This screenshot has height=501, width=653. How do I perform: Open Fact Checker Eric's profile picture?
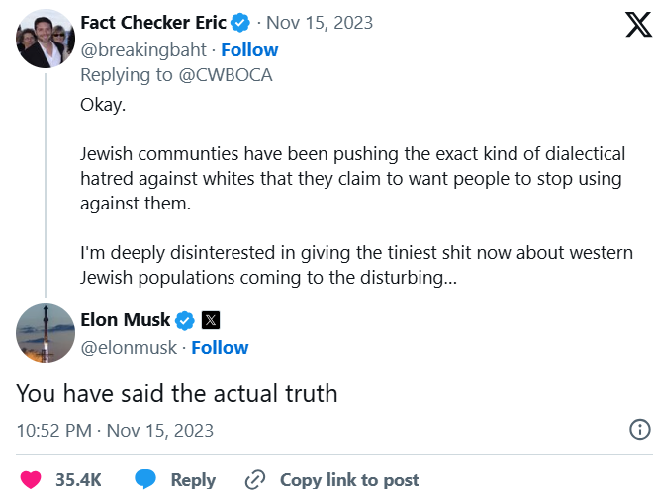click(x=46, y=39)
